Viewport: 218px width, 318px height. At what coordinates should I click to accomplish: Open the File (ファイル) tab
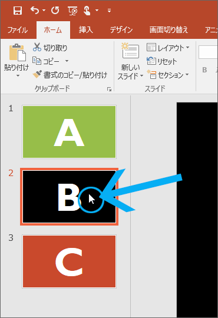pos(18,30)
